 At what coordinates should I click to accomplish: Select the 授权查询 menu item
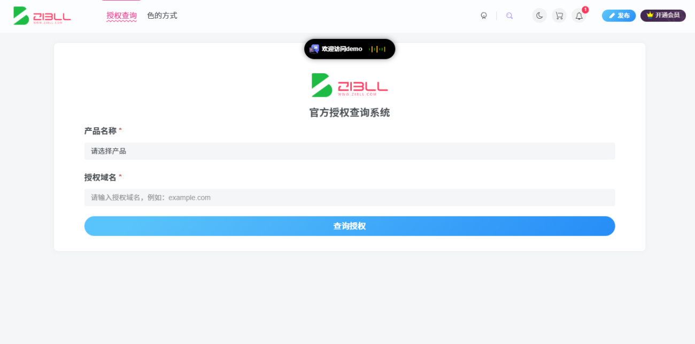121,15
